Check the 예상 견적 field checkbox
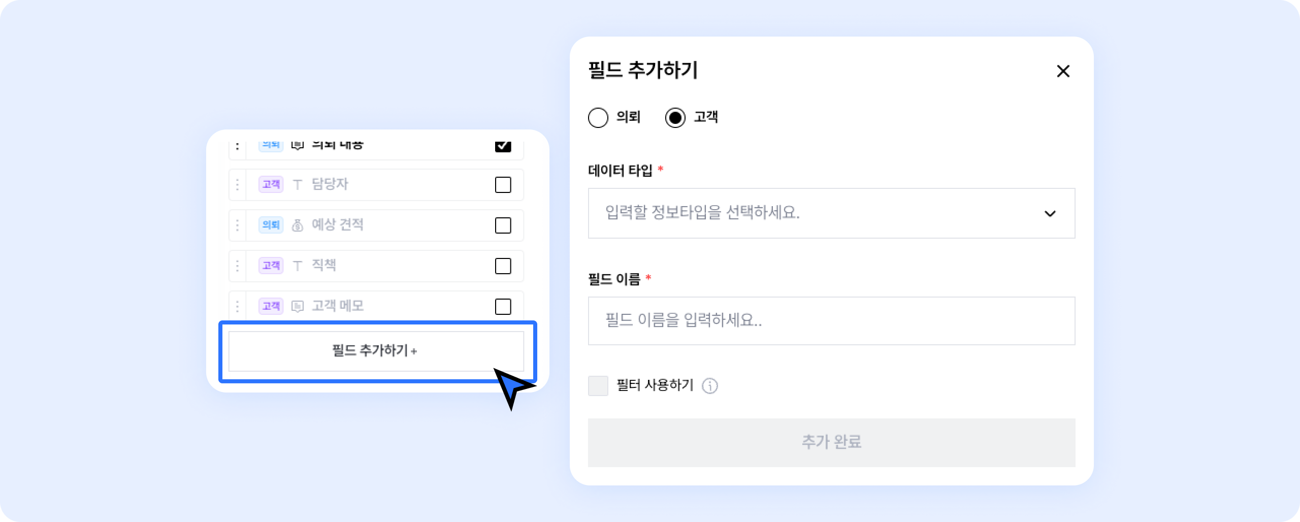The height and width of the screenshot is (522, 1300). 503,225
